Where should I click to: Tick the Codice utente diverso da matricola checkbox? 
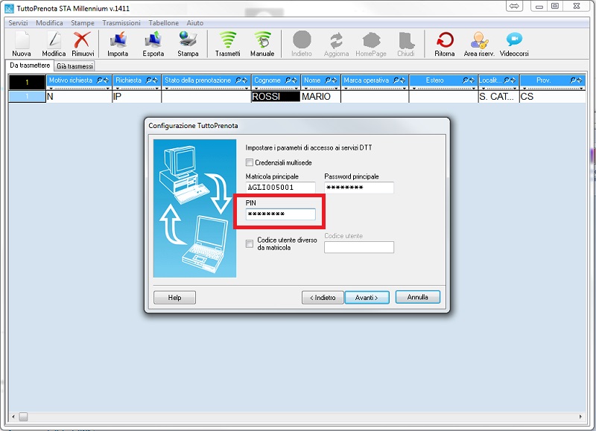pos(250,243)
